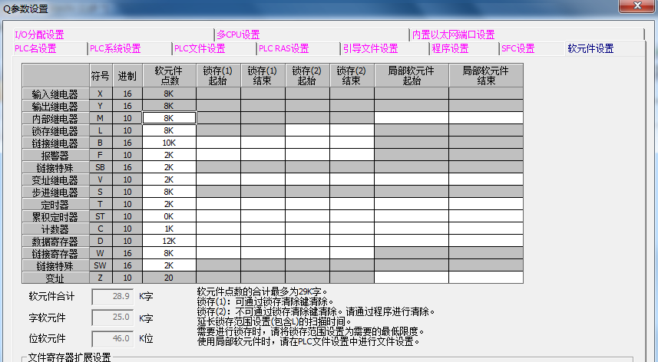The height and width of the screenshot is (362, 658).
Task: Click the 软元件合计 total field showing 28.9
Action: [114, 296]
